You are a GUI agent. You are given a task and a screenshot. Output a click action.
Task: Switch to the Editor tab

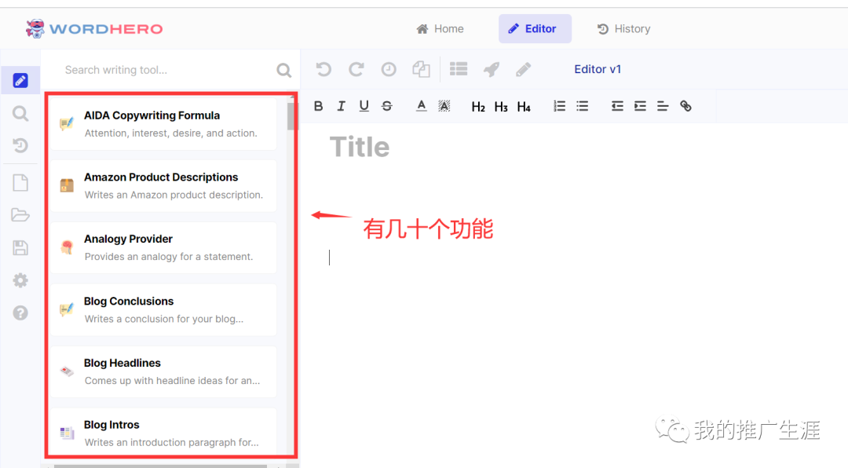coord(535,29)
